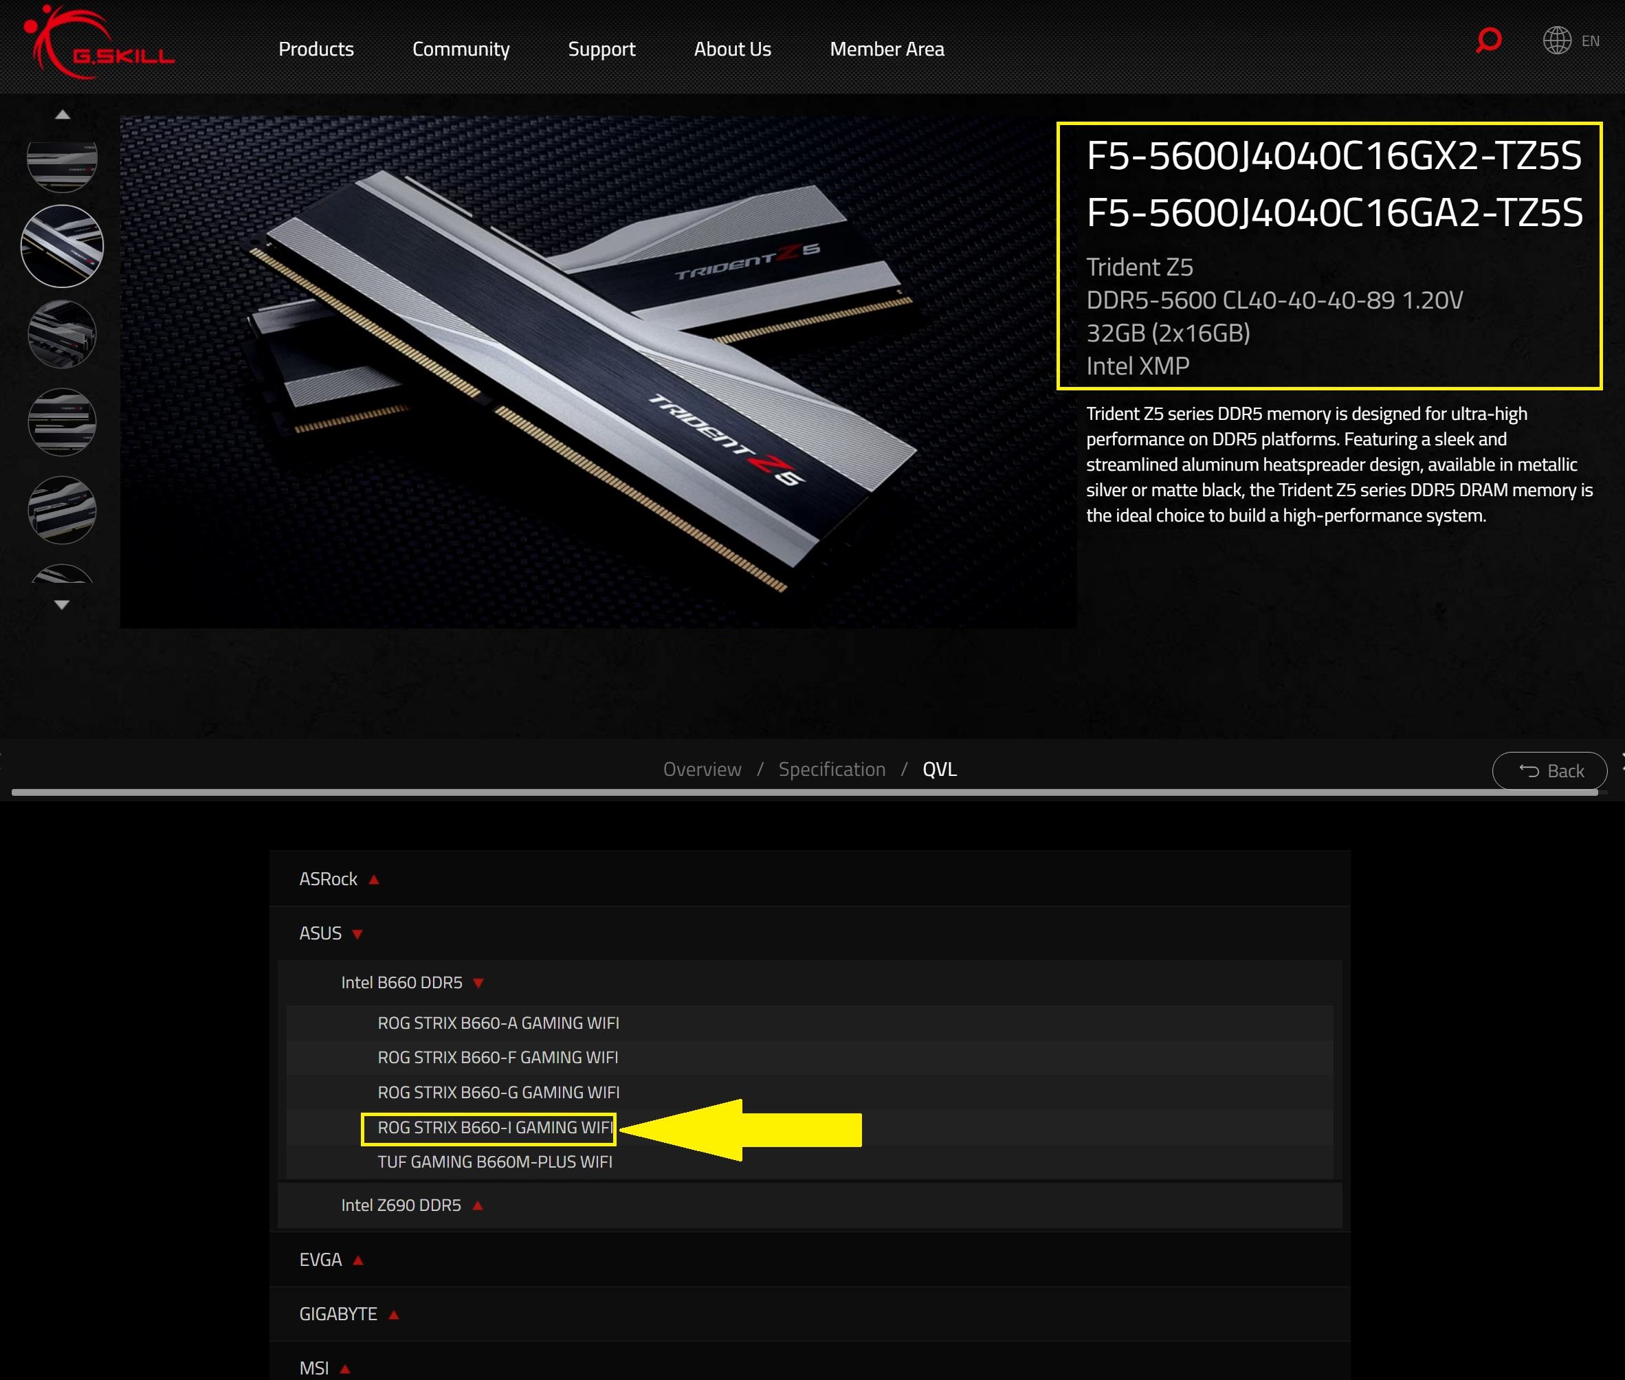Expand the EVGA motherboard list
Image resolution: width=1625 pixels, height=1380 pixels.
pos(810,1260)
